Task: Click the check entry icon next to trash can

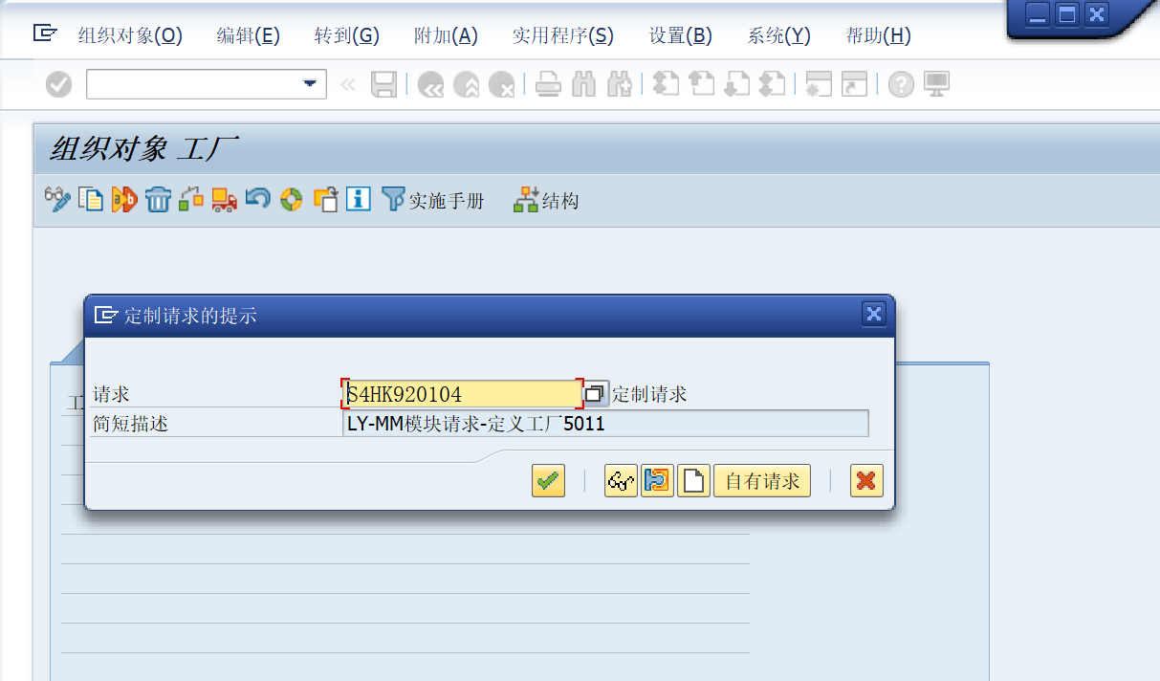Action: coord(191,200)
